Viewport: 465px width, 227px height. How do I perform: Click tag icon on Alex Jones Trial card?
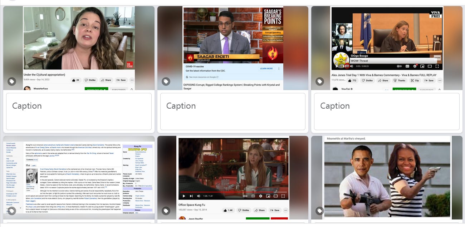click(x=320, y=82)
